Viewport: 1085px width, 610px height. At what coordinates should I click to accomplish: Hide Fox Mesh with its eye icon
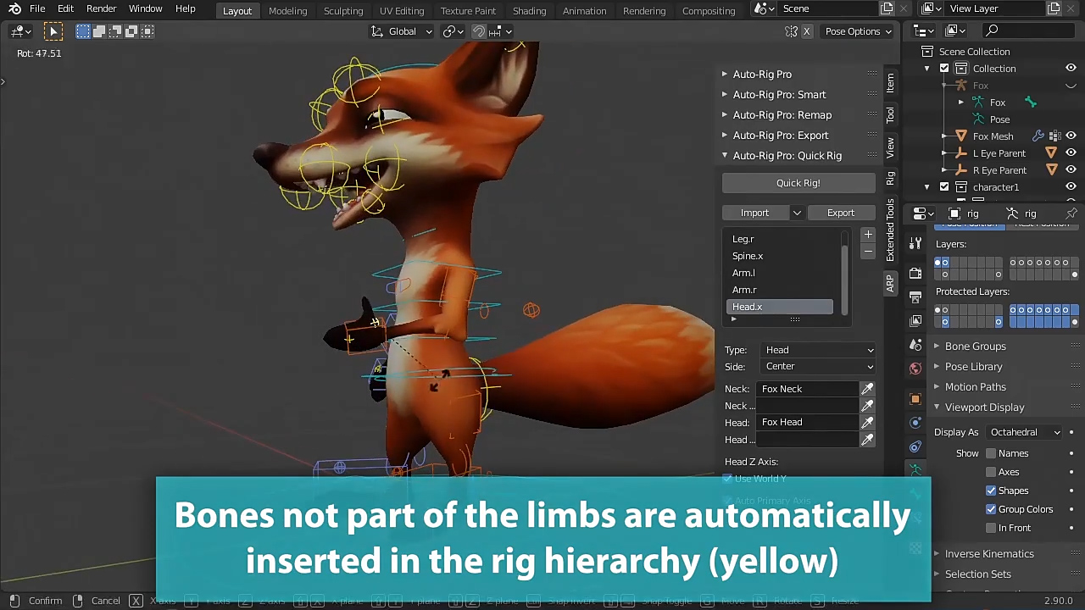1071,136
